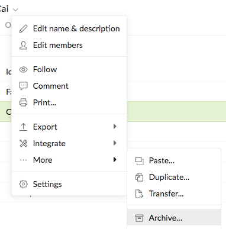Select Duplicate... in the submenu
The width and height of the screenshot is (226, 229).
click(x=174, y=178)
